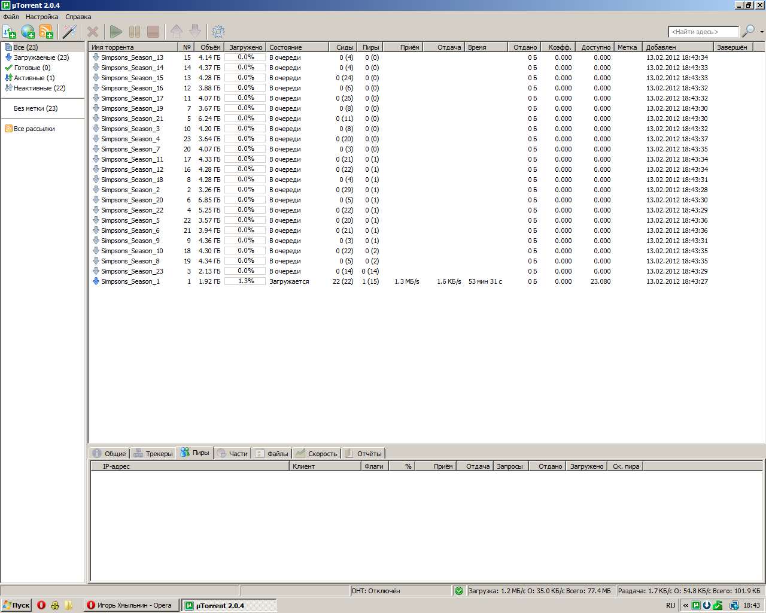Open the Справка menu
The height and width of the screenshot is (613, 766).
point(78,17)
